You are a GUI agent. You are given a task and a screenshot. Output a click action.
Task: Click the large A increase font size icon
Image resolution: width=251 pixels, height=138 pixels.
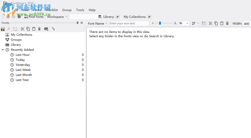tap(175, 23)
